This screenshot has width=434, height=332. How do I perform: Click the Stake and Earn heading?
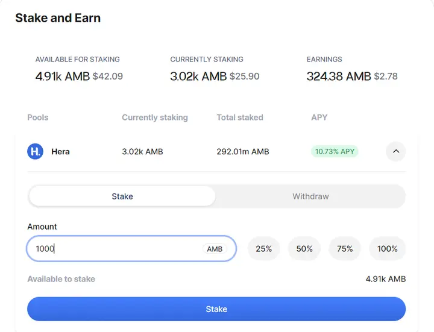[x=58, y=18]
